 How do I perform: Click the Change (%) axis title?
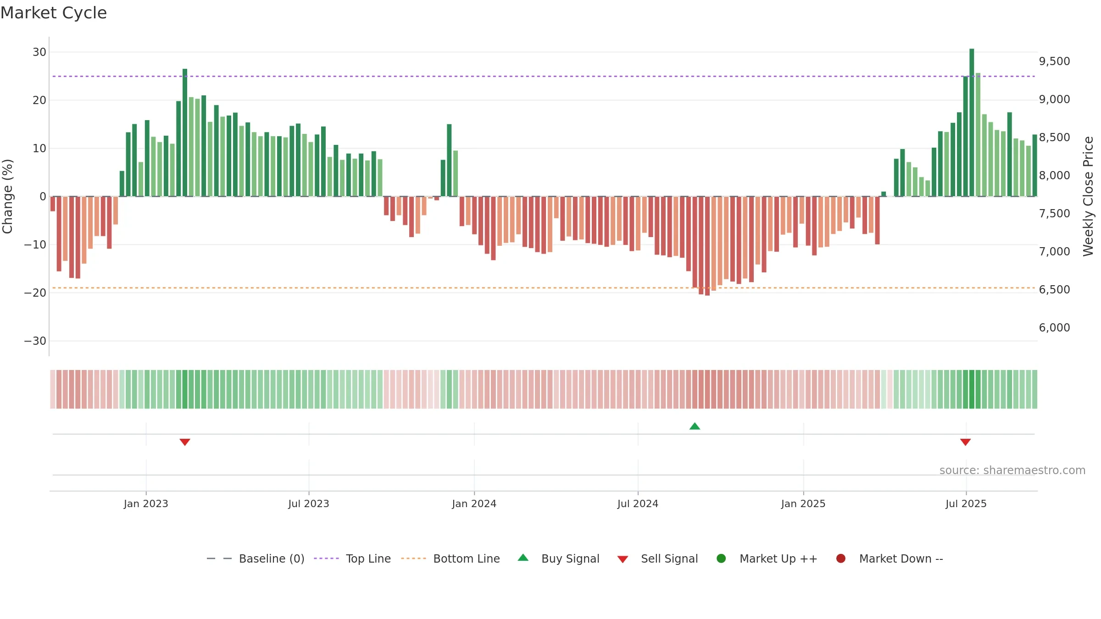tap(7, 196)
